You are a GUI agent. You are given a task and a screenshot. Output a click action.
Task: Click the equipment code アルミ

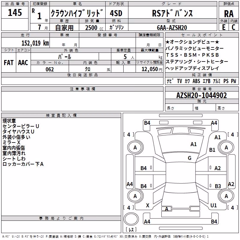pyautogui.click(x=217, y=81)
